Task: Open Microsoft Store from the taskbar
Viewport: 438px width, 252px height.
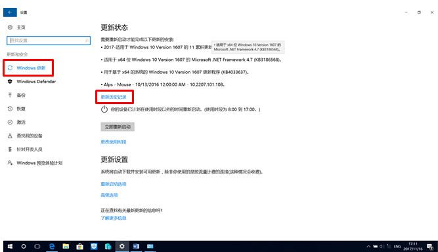Action: click(x=80, y=246)
